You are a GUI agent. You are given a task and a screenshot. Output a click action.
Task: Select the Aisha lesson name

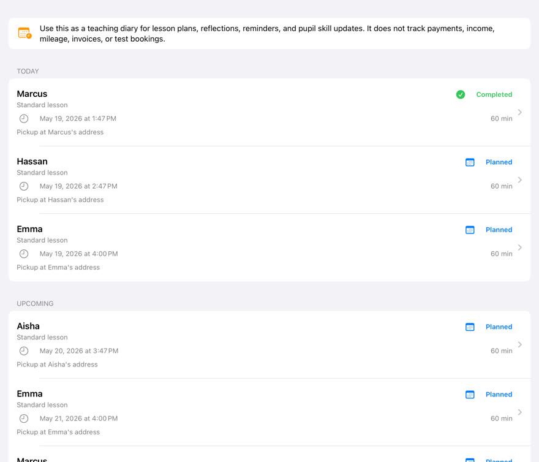(28, 326)
